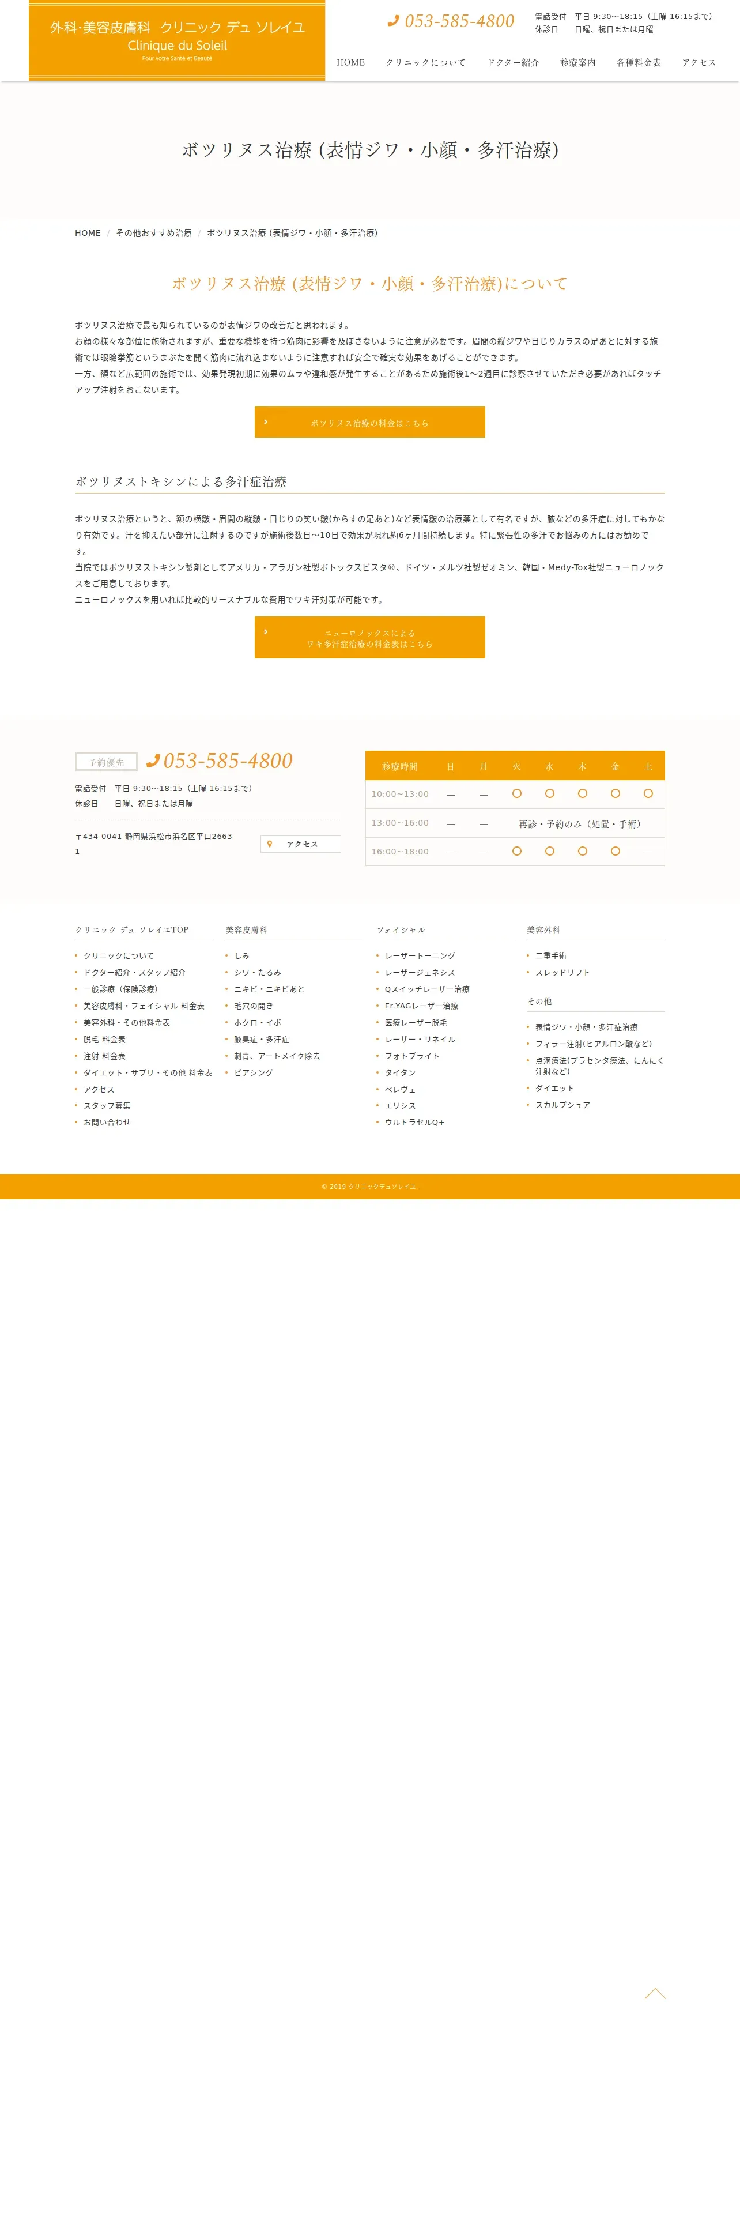Image resolution: width=740 pixels, height=2221 pixels.
Task: Open クリニックについて footer link
Action: pos(119,955)
